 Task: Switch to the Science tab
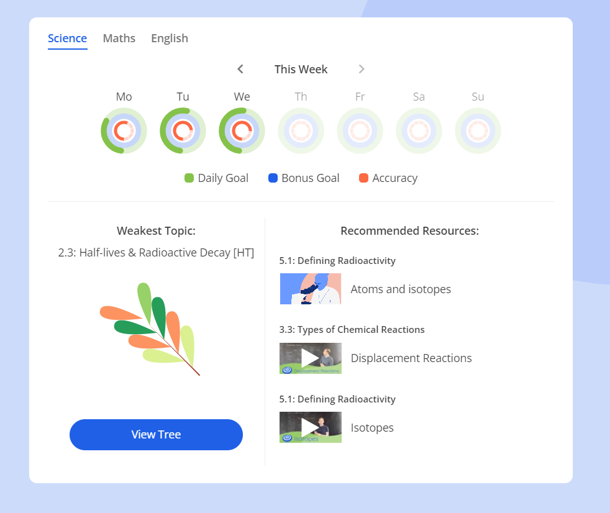click(67, 39)
